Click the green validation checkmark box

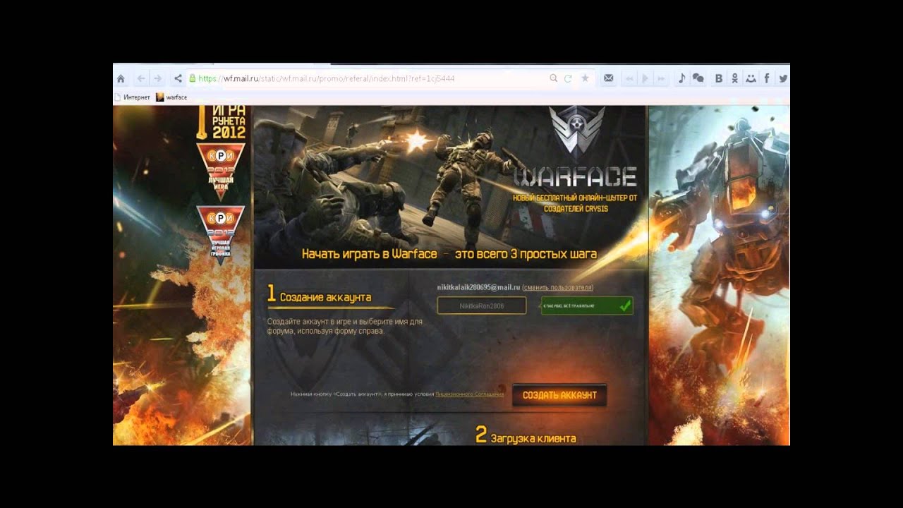pos(587,306)
